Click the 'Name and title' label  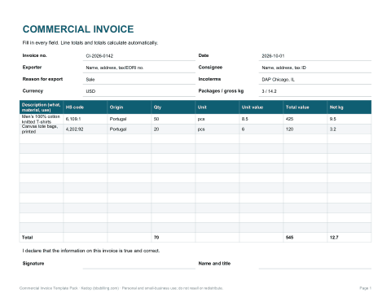click(x=214, y=264)
